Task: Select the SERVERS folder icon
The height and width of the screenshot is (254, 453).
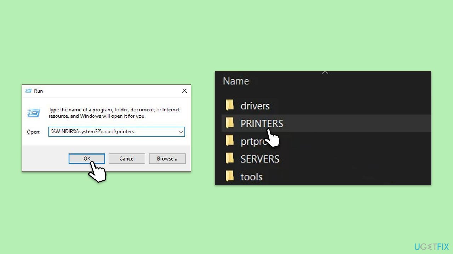Action: (x=230, y=158)
